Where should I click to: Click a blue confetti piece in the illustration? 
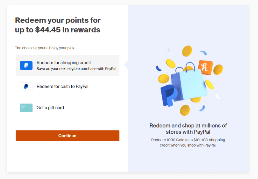[x=204, y=53]
